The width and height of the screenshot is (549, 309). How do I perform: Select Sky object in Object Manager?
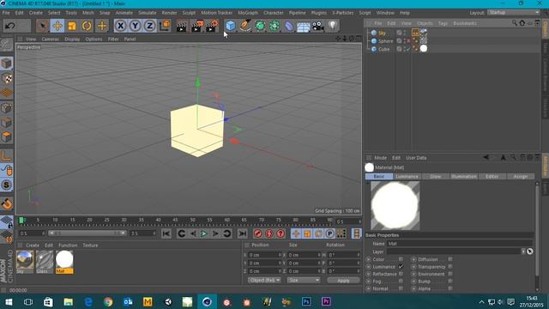point(382,33)
